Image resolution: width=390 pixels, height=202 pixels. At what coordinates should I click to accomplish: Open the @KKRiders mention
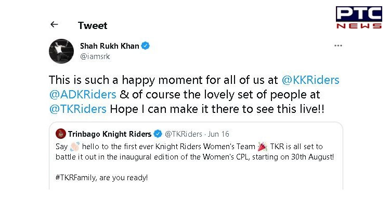(310, 80)
